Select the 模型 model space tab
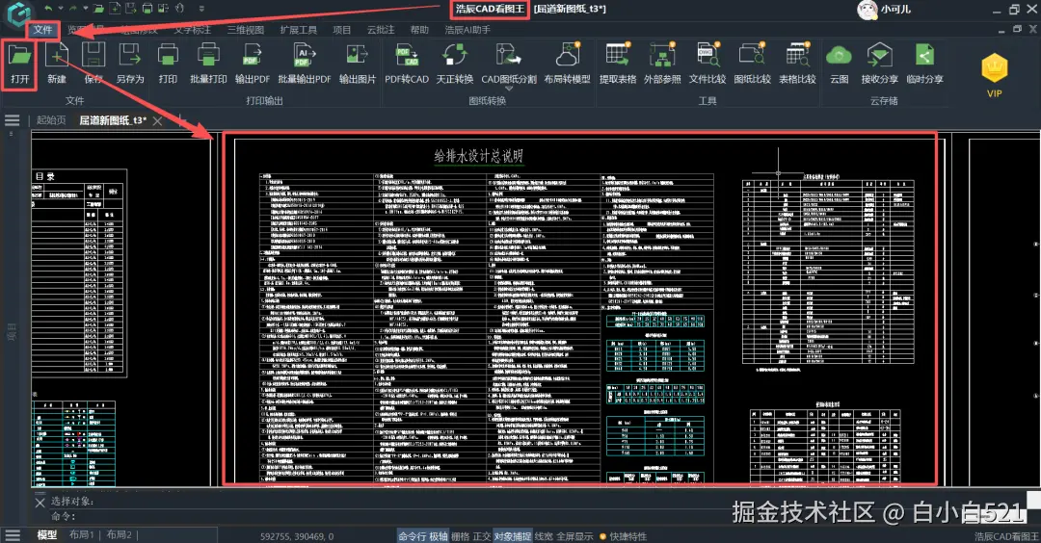 47,535
